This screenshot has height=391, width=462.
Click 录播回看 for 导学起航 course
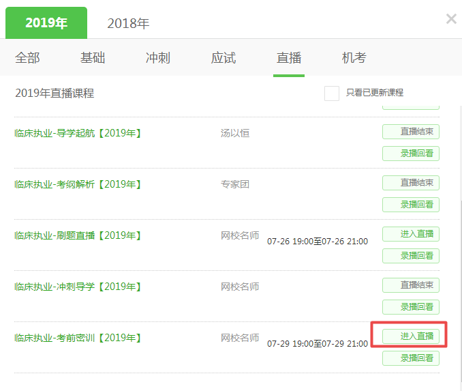click(411, 154)
